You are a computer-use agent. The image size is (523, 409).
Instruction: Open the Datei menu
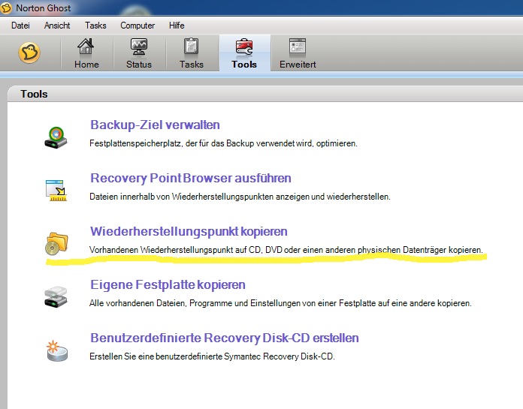20,26
